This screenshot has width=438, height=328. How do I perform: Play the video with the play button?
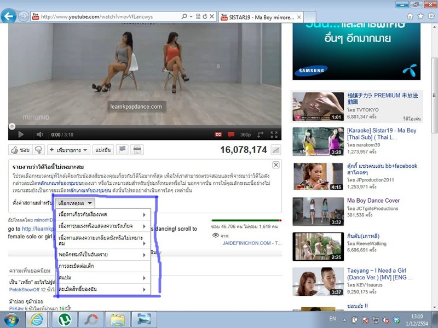coord(21,134)
